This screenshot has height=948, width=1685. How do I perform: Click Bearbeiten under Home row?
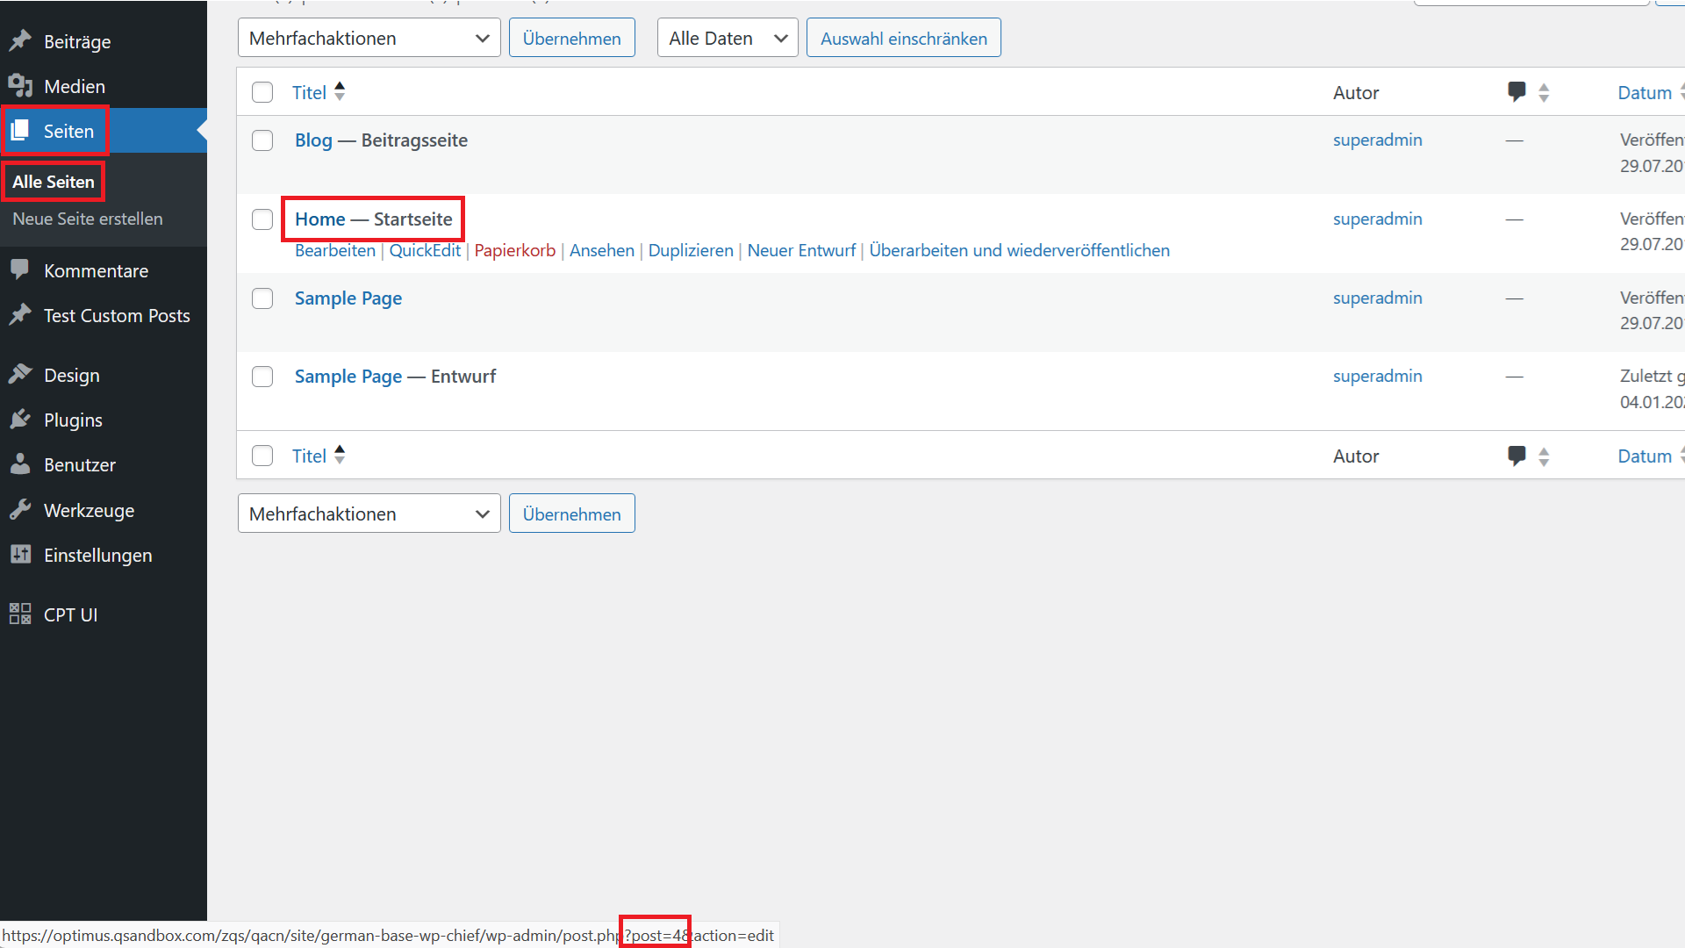point(335,250)
